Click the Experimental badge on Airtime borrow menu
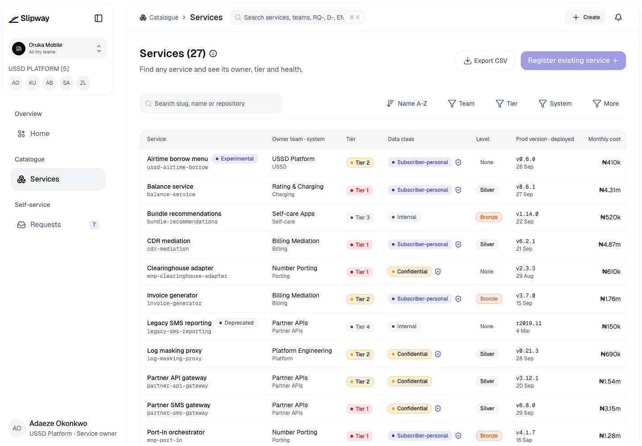642x446 pixels. [x=235, y=159]
